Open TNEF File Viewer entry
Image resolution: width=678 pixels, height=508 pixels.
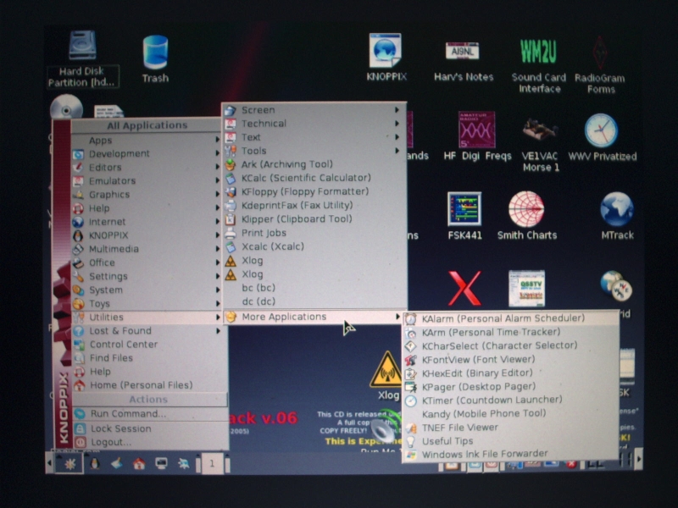pyautogui.click(x=510, y=428)
